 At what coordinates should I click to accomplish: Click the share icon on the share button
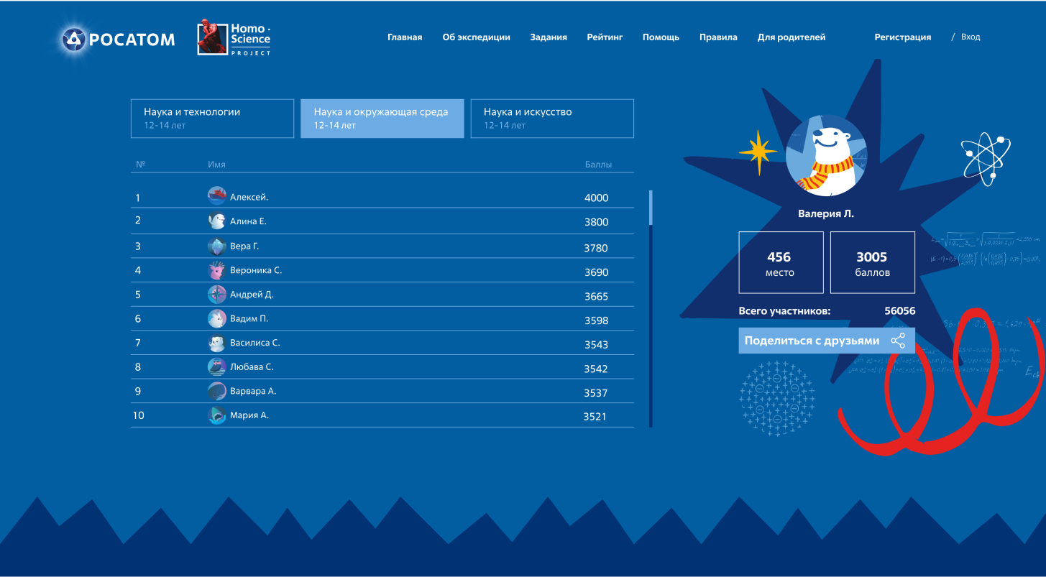coord(898,341)
